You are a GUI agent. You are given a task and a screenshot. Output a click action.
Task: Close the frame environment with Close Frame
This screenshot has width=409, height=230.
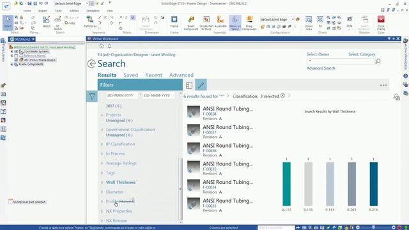pos(381,23)
